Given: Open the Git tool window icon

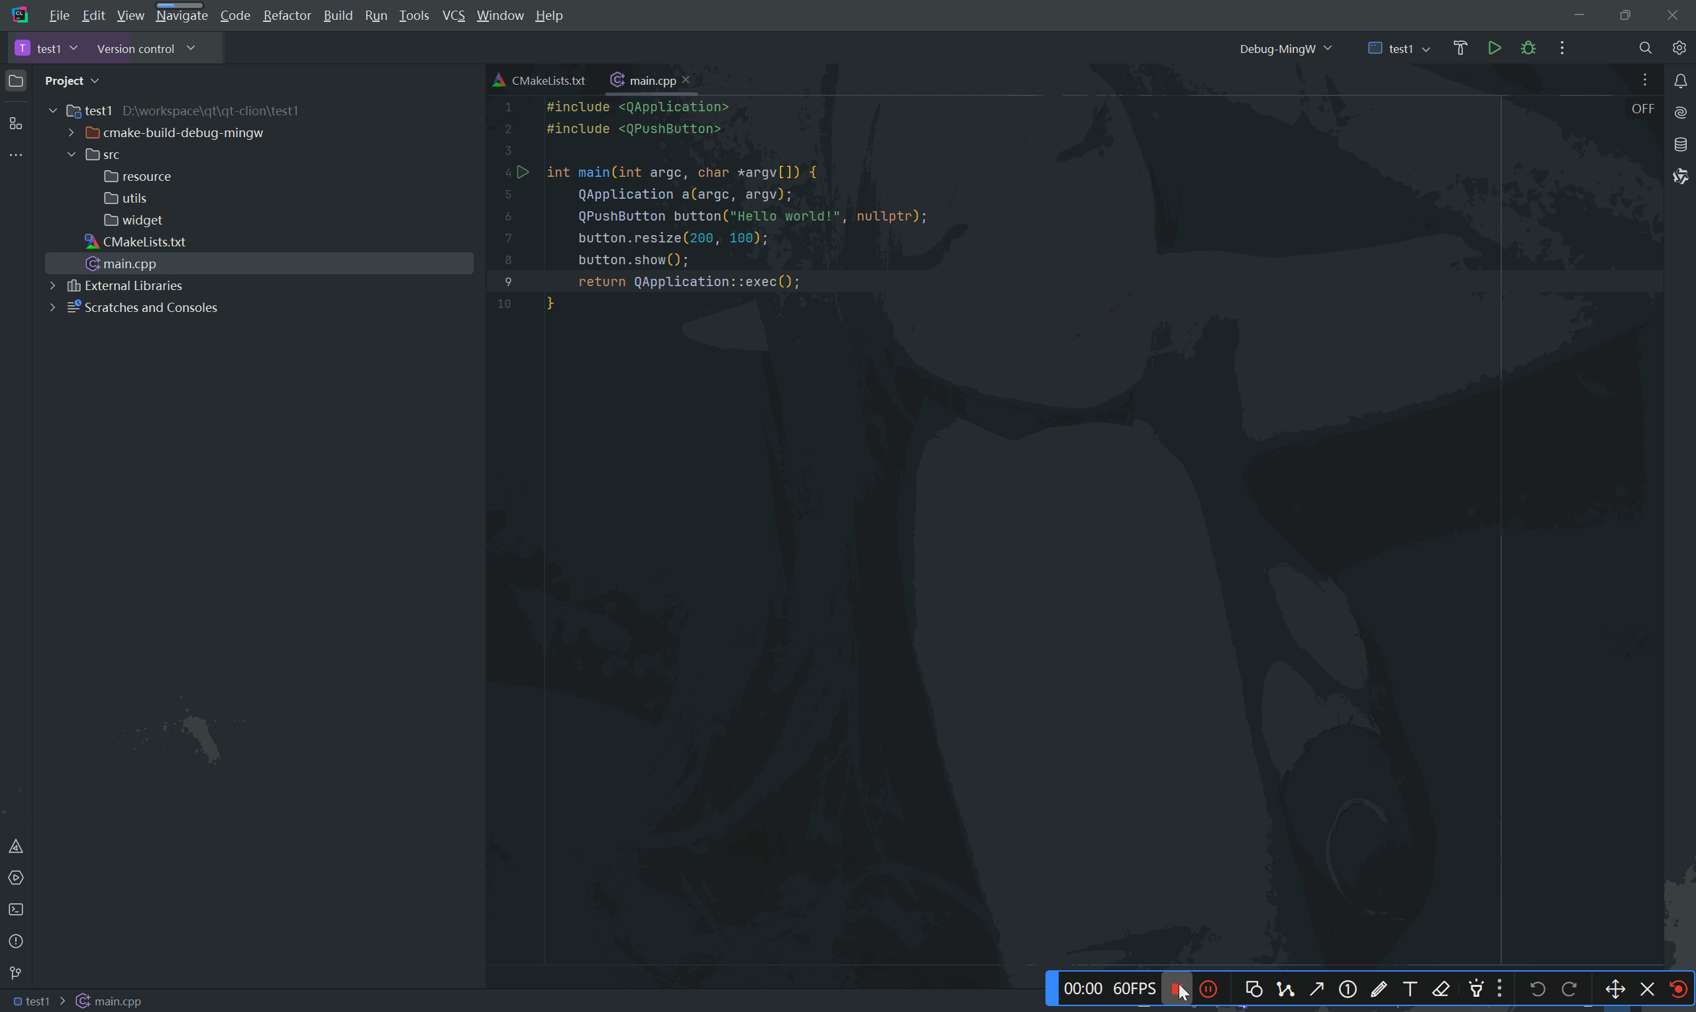Looking at the screenshot, I should coord(16,972).
